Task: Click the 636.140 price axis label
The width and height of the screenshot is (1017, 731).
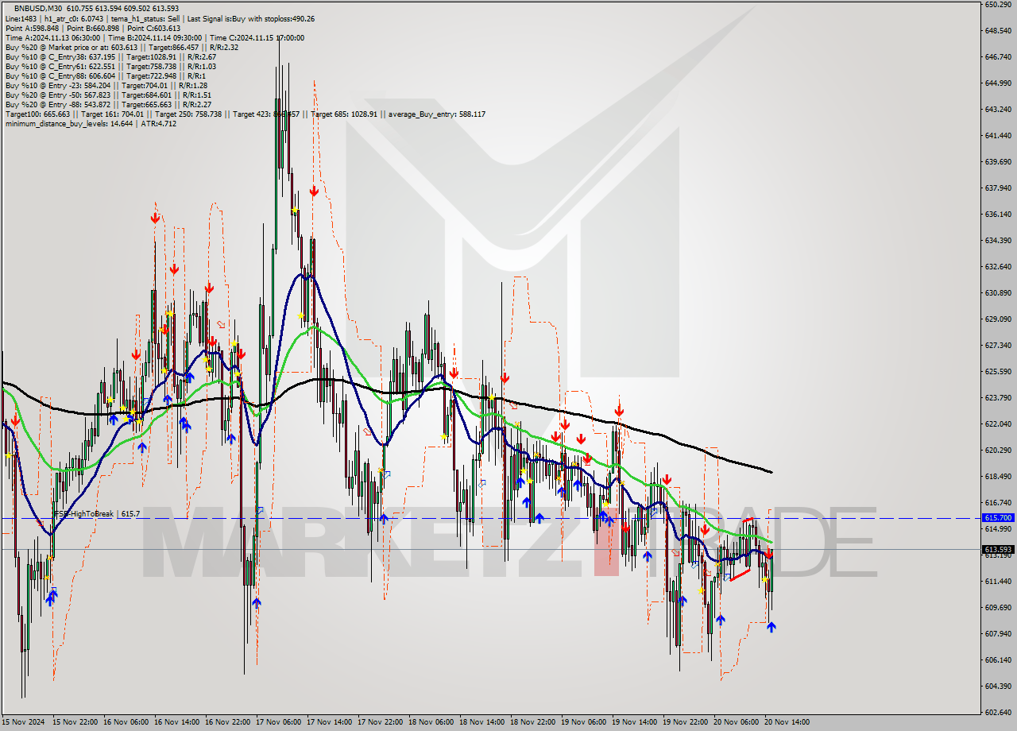Action: coord(998,215)
